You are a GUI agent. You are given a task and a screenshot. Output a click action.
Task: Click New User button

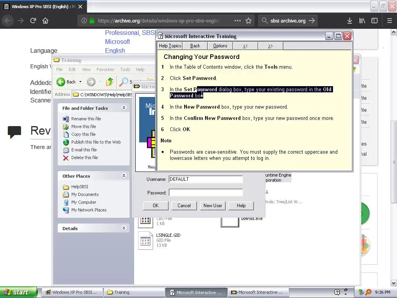213,206
